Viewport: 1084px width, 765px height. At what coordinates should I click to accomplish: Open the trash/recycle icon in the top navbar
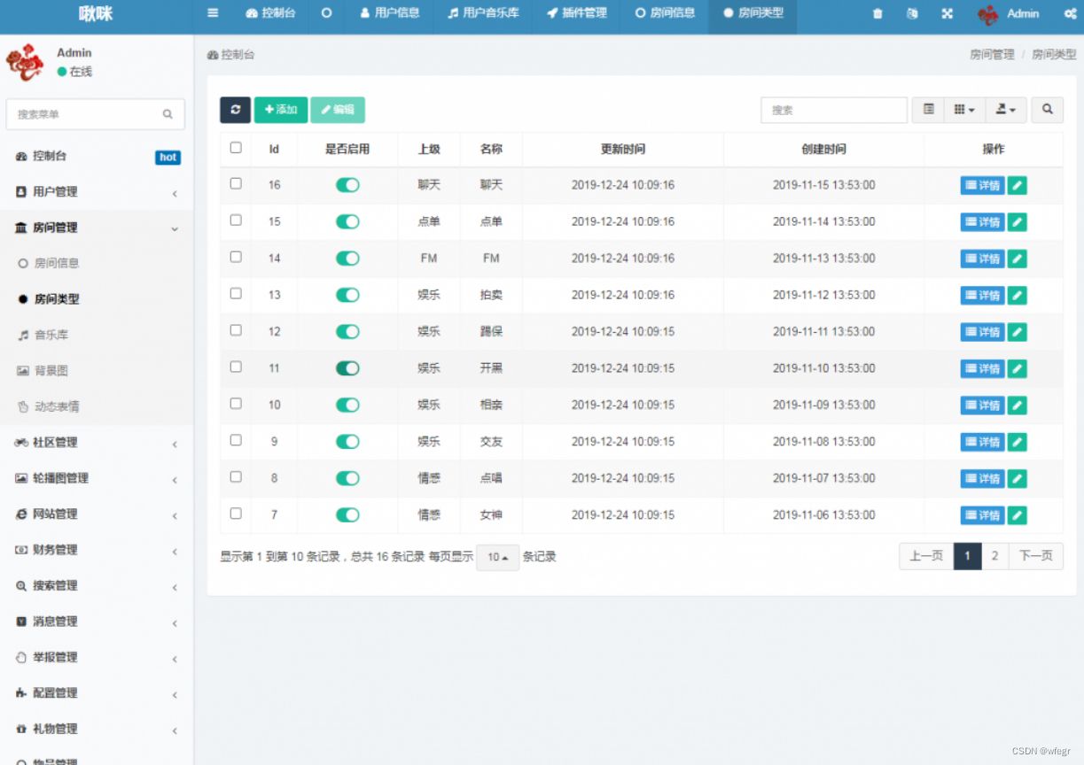(x=877, y=14)
